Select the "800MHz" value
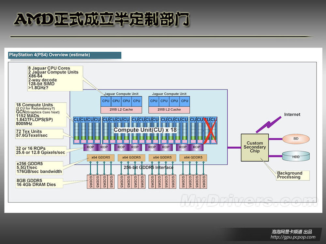The width and height of the screenshot is (326, 244). (x=24, y=123)
